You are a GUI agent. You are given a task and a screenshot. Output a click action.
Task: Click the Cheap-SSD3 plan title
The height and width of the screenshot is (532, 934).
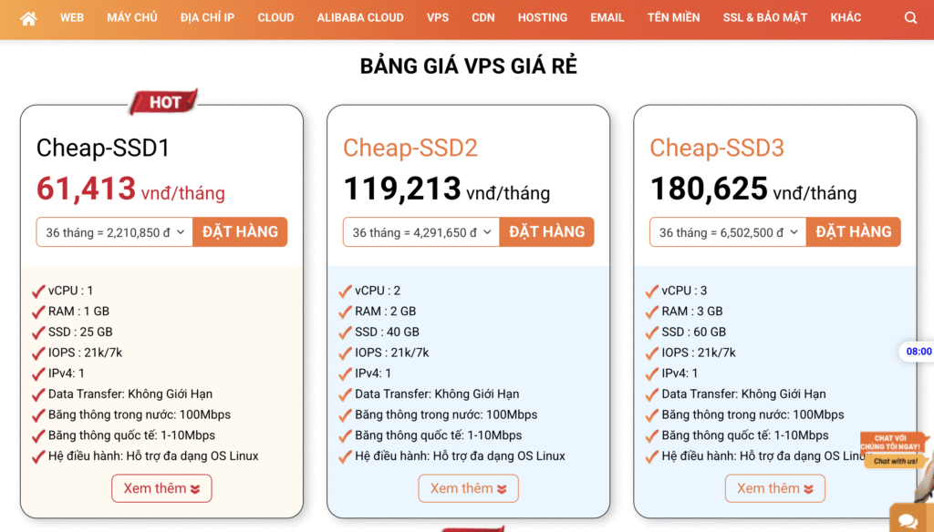click(717, 148)
